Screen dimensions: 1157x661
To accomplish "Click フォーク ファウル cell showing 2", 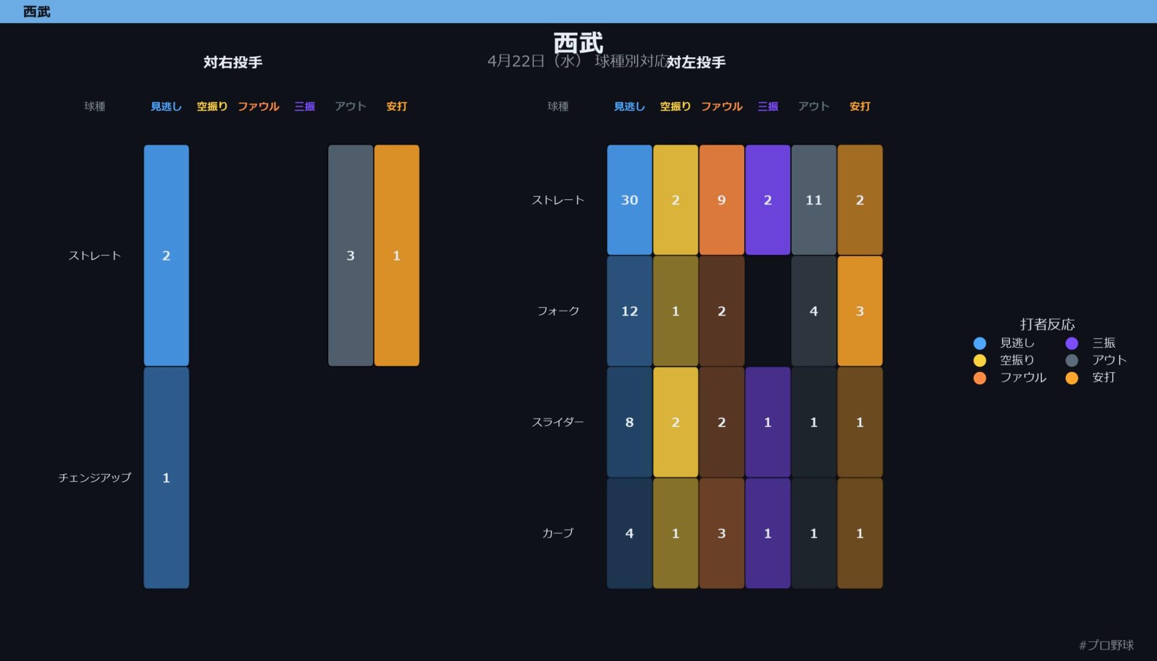I will coord(722,311).
